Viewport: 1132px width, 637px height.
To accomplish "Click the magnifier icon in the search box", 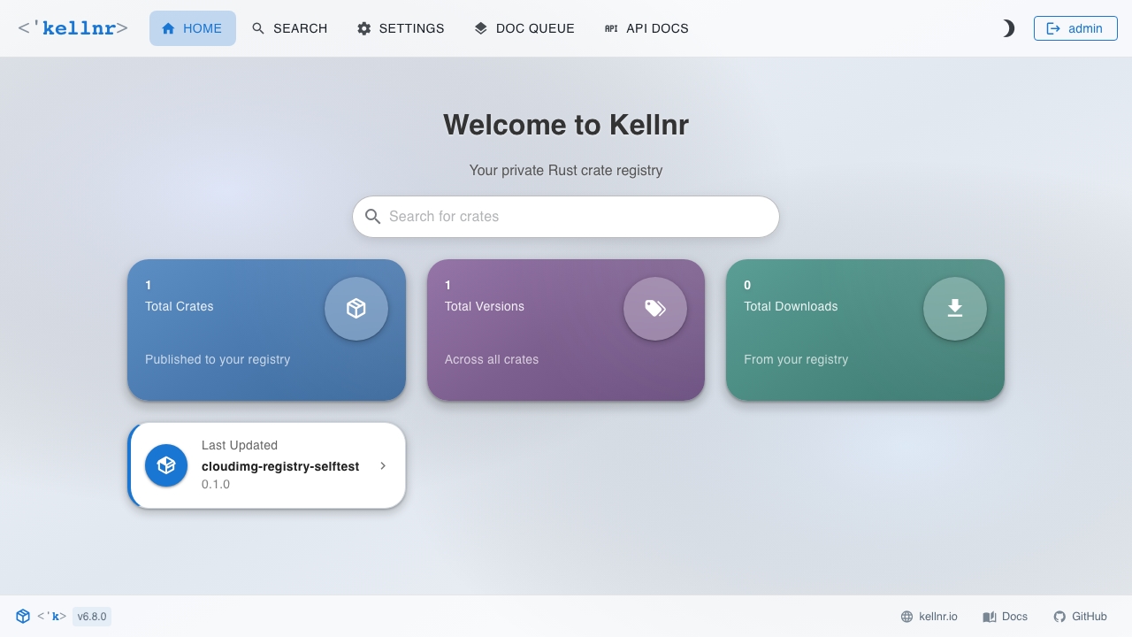I will point(373,217).
